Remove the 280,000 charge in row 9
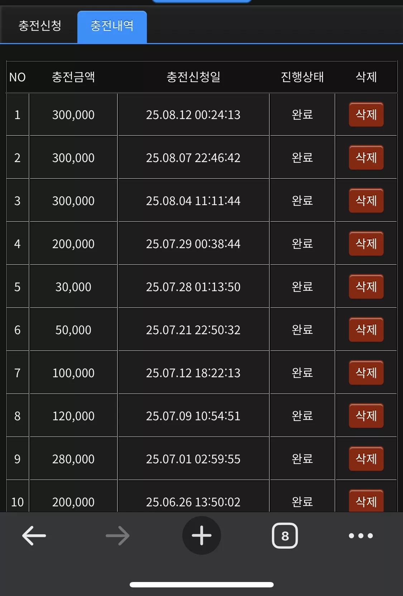The image size is (403, 596). pyautogui.click(x=366, y=459)
